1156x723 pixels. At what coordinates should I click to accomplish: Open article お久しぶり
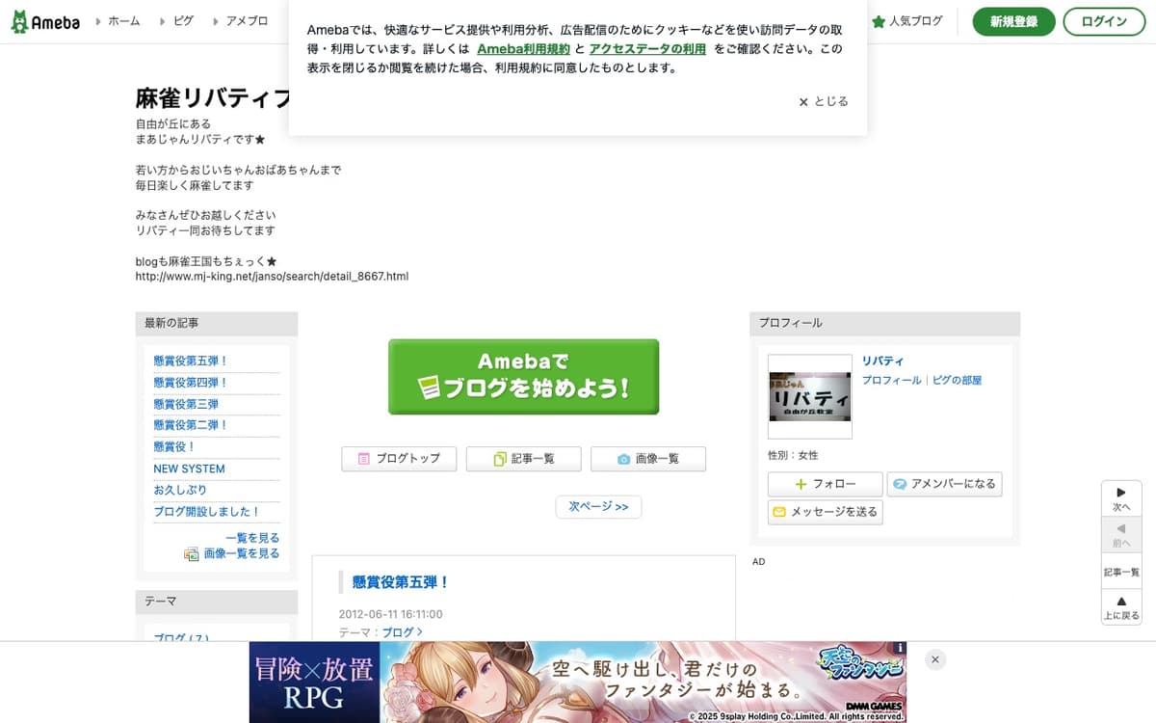[180, 490]
